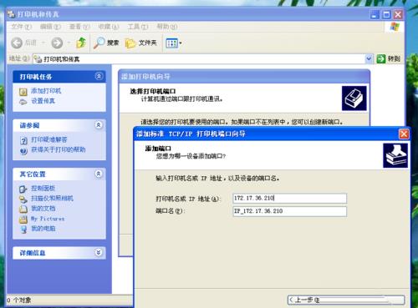Open 控制面板 link

coord(43,189)
